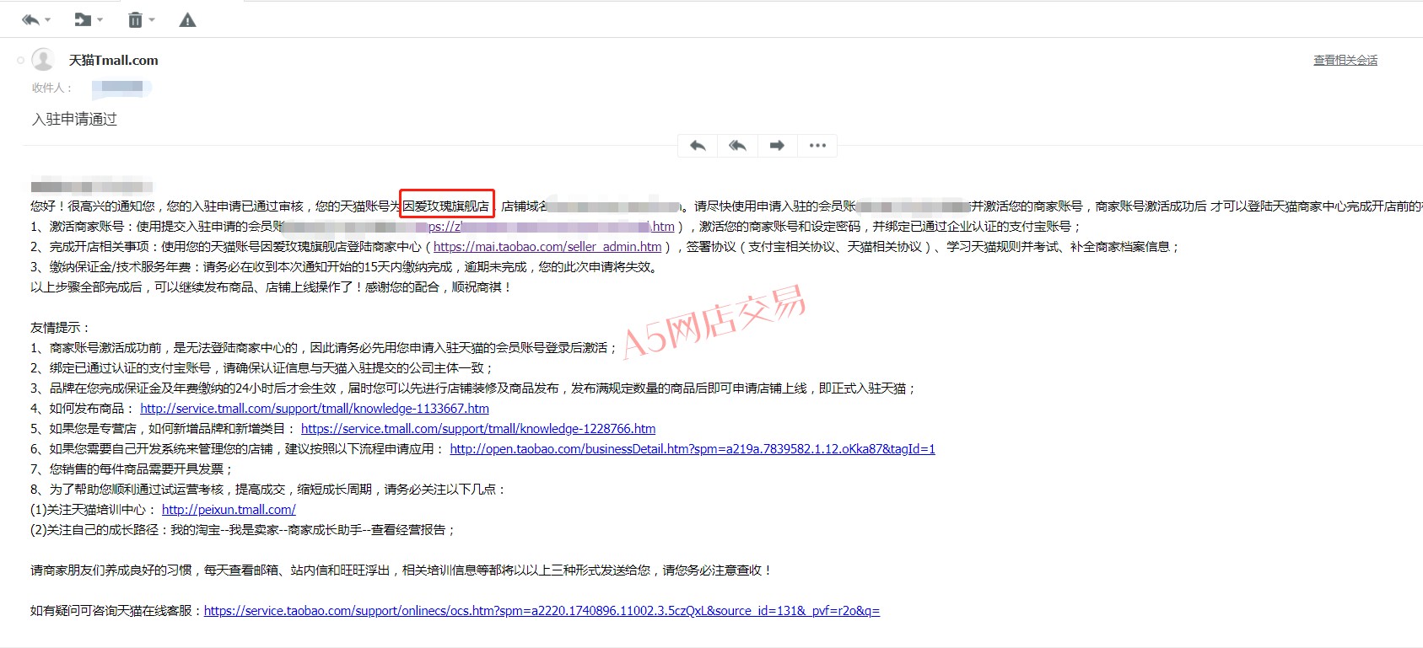Click the sender avatar for 天猫Tmall.com

[43, 59]
